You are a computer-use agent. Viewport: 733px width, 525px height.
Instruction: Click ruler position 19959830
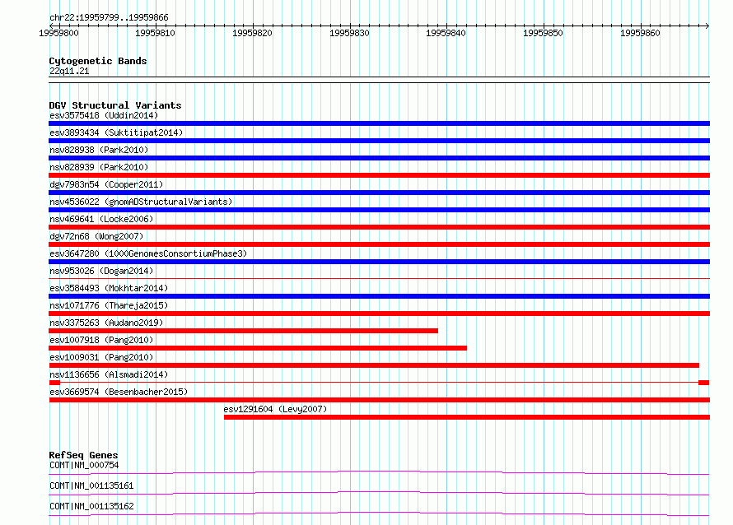(350, 33)
